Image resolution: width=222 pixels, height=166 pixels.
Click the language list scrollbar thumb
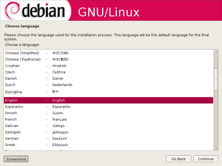216,79
